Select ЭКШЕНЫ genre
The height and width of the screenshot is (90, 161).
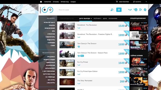[x=52, y=25]
